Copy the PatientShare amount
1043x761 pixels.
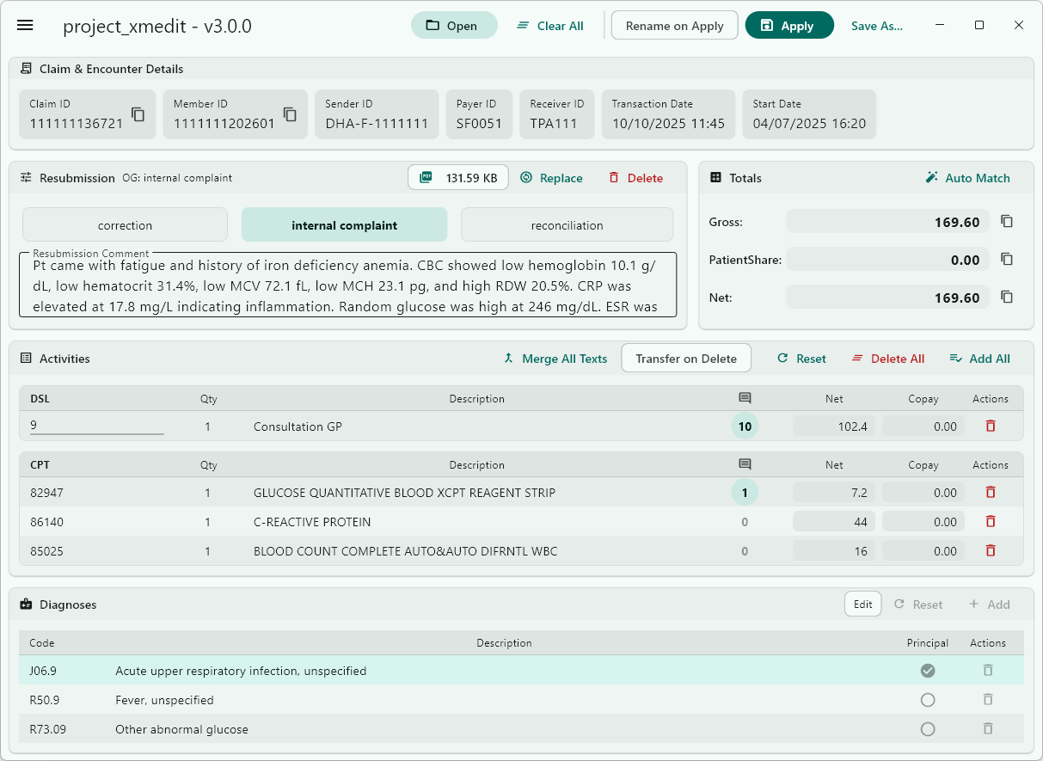[1007, 259]
